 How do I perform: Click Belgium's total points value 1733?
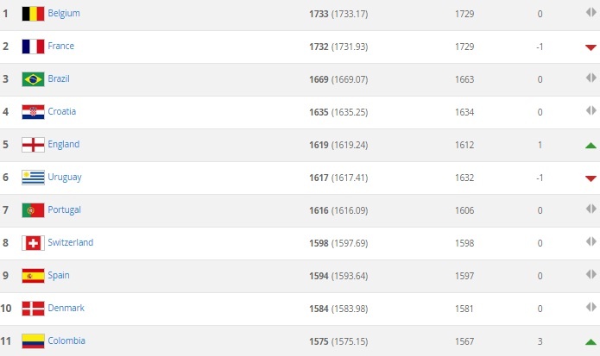coord(318,14)
